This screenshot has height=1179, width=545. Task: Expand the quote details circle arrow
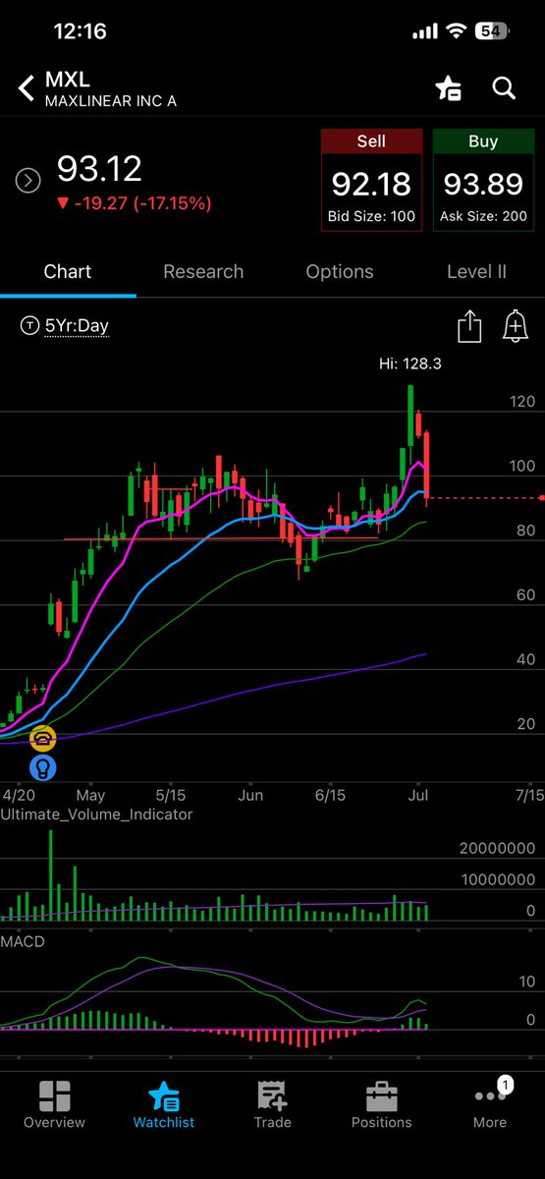pos(27,180)
